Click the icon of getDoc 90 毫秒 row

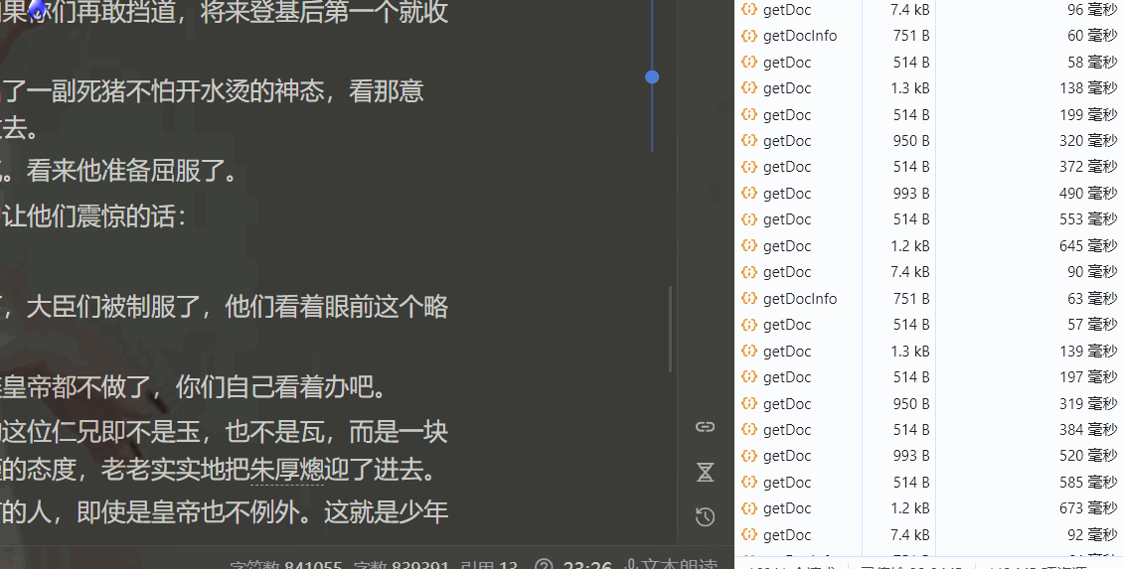click(749, 272)
